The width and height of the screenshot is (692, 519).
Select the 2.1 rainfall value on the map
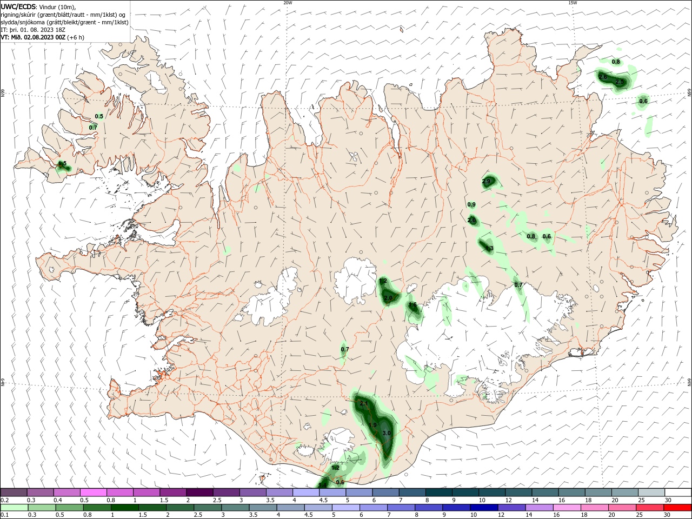[x=363, y=403]
